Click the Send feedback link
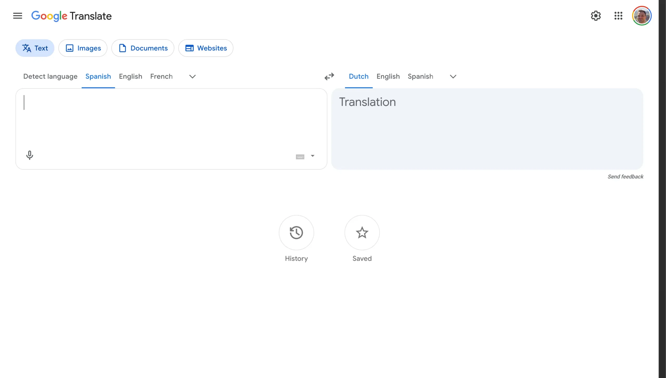Image resolution: width=666 pixels, height=378 pixels. (x=625, y=177)
